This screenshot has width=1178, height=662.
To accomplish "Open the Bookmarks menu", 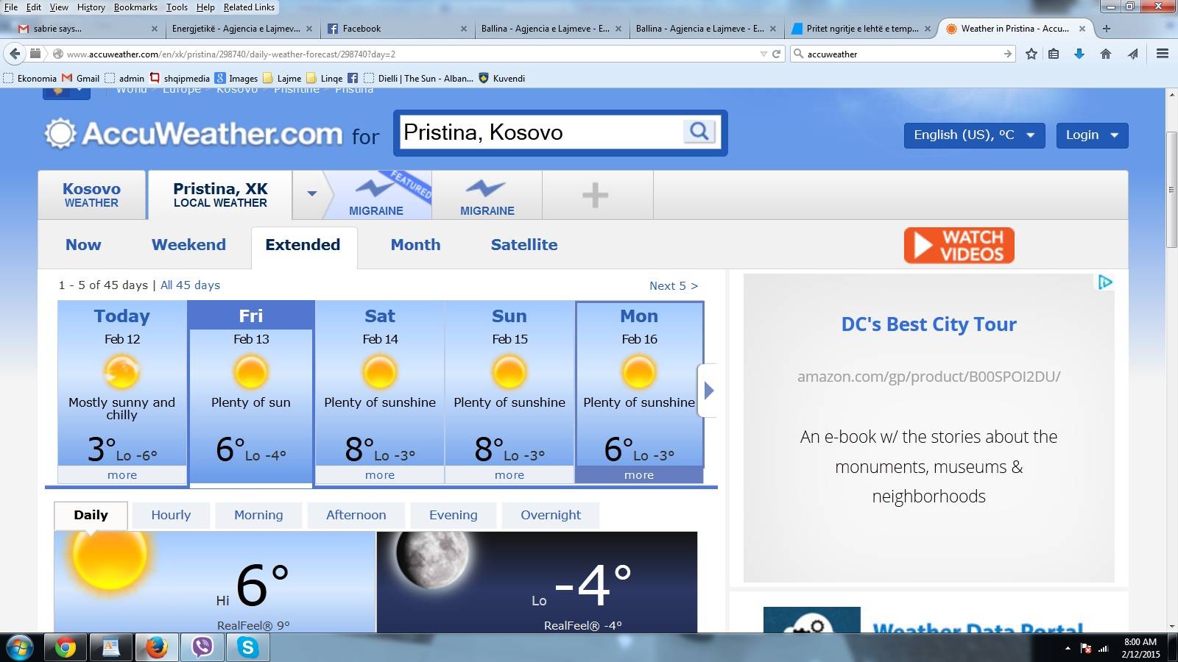I will pyautogui.click(x=135, y=7).
